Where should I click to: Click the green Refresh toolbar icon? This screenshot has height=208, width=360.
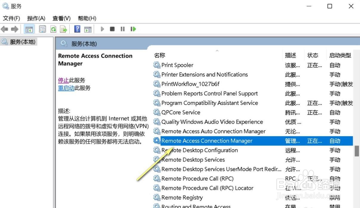coord(53,29)
